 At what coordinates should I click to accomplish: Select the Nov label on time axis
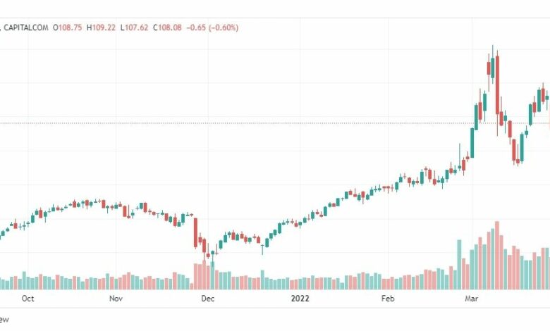[x=116, y=299]
